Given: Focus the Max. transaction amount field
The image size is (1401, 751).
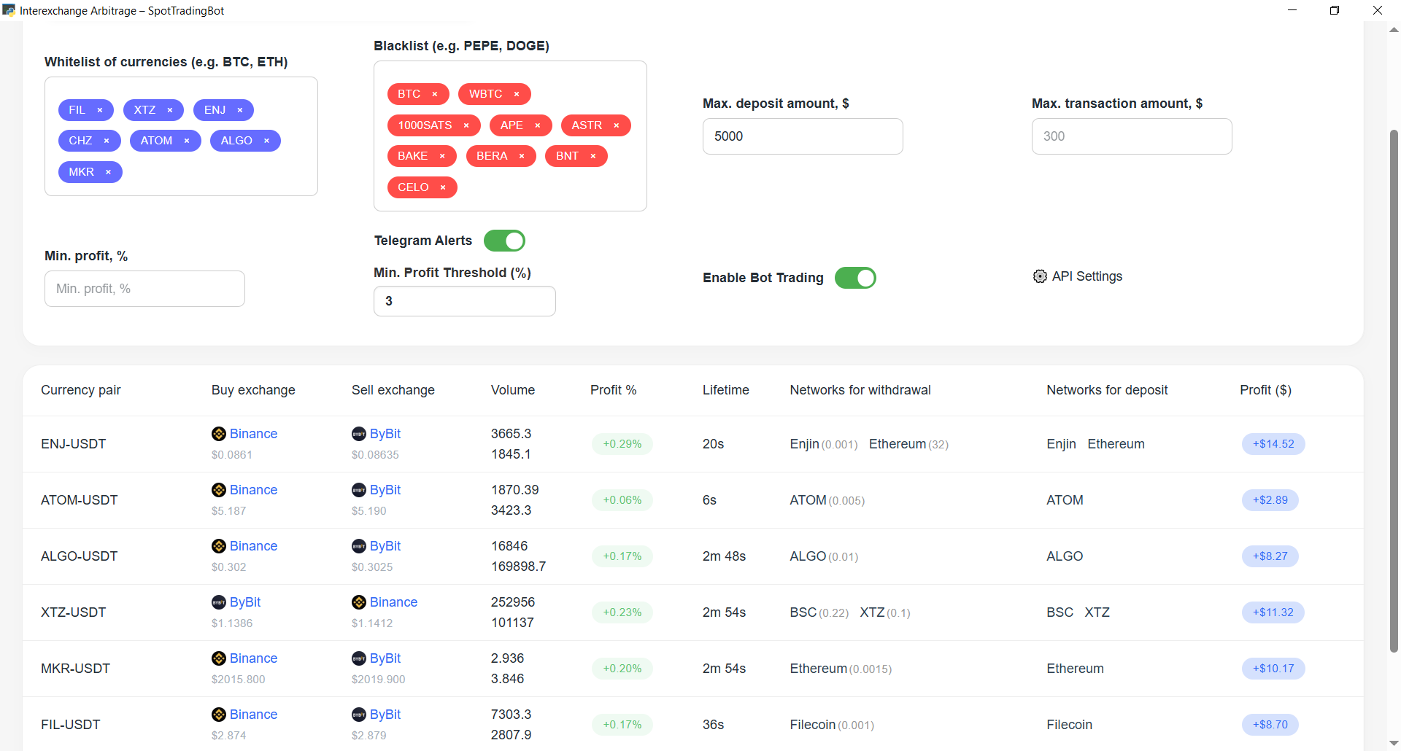Looking at the screenshot, I should 1132,136.
